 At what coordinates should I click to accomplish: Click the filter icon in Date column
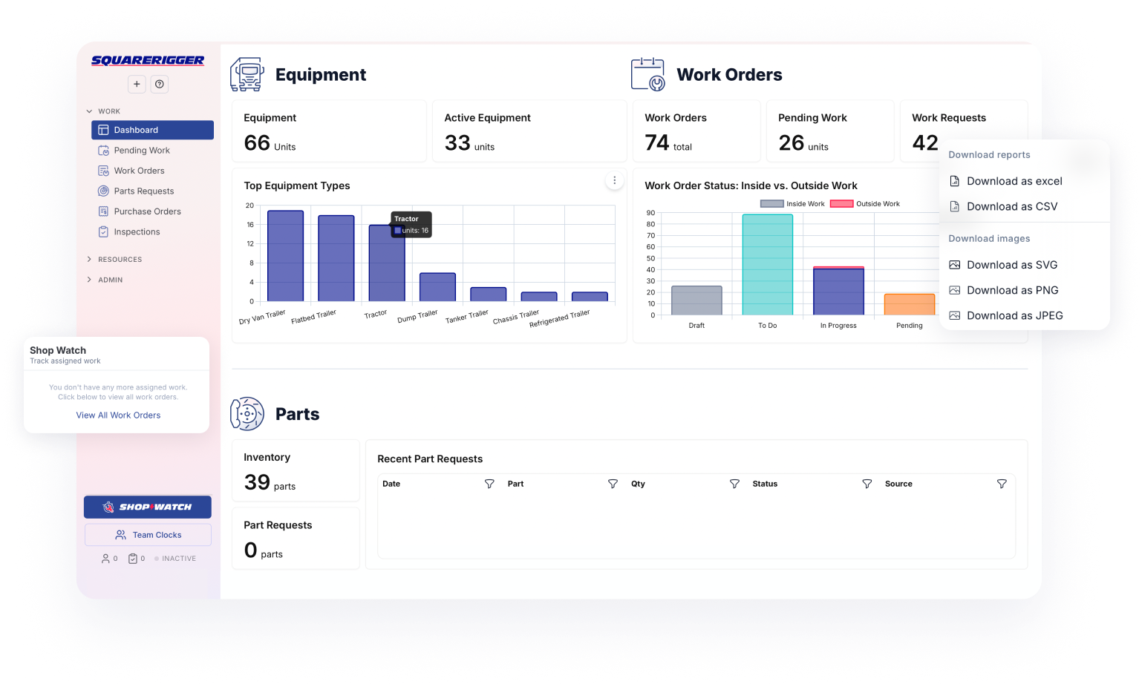coord(489,484)
